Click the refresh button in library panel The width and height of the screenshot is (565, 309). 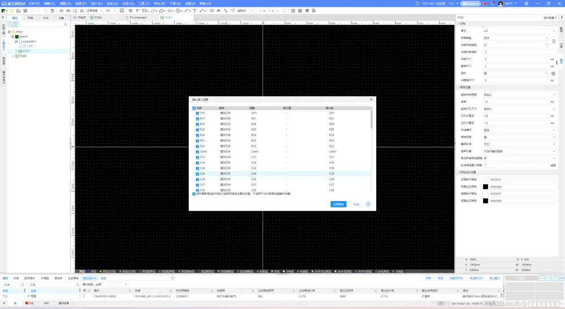click(428, 278)
